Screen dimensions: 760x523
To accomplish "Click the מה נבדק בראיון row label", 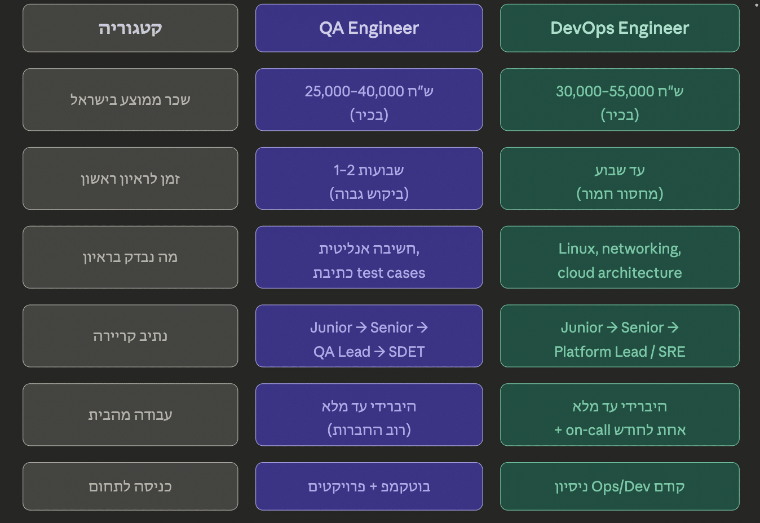I will coord(130,258).
